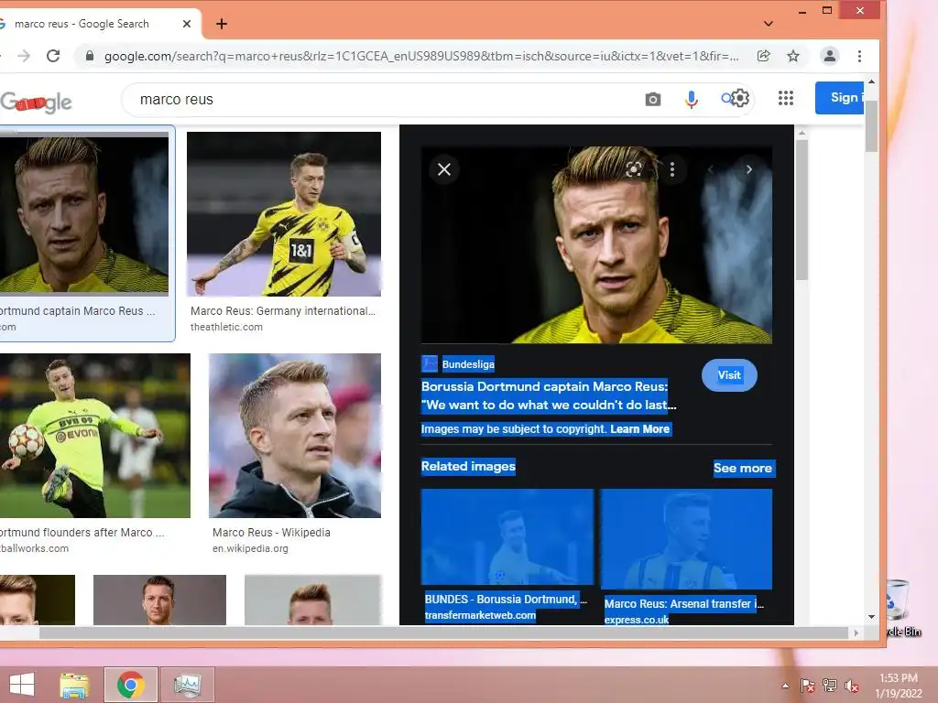Open the Windows Start menu

[22, 685]
